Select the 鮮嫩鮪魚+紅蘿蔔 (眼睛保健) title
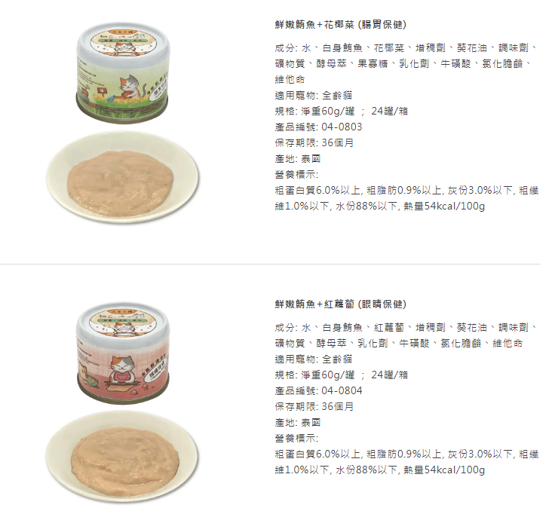This screenshot has width=552, height=517. [340, 304]
